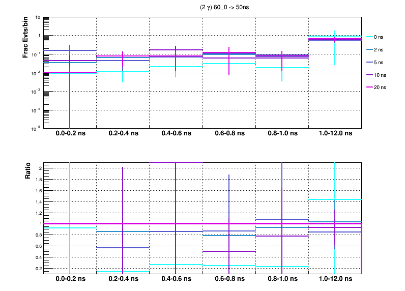The image size is (405, 291).
Task: Click the "0.2" tick on the Ratio axis
Action: [37, 268]
